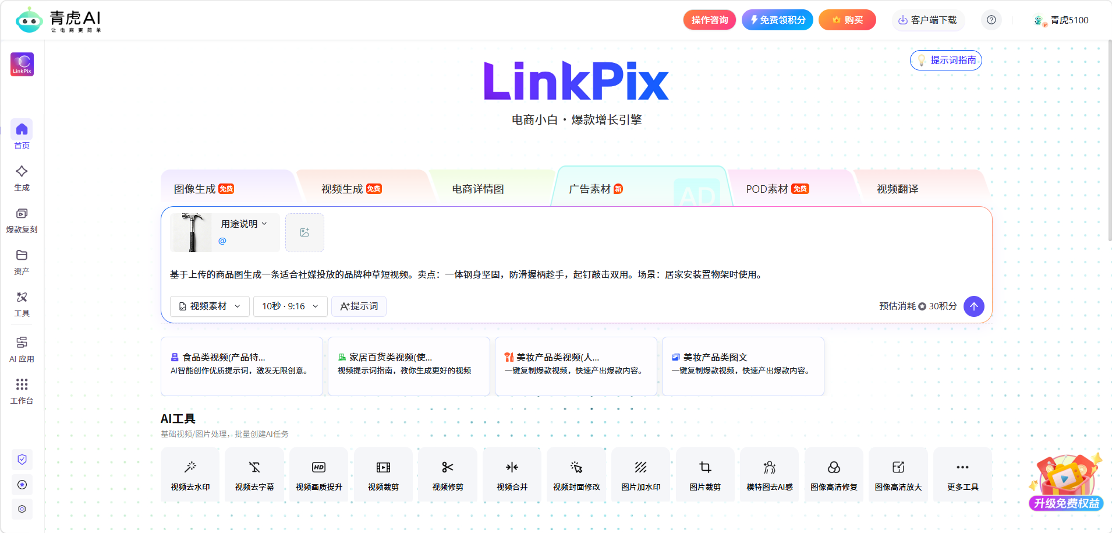
Task: Click the @ mention symbol under 用途说明
Action: (x=222, y=241)
